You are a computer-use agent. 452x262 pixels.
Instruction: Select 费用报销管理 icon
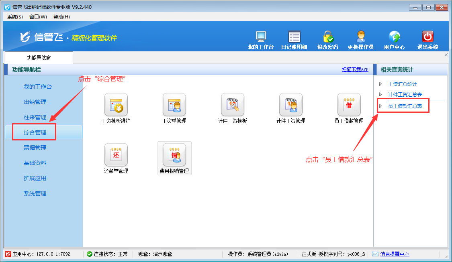[174, 155]
